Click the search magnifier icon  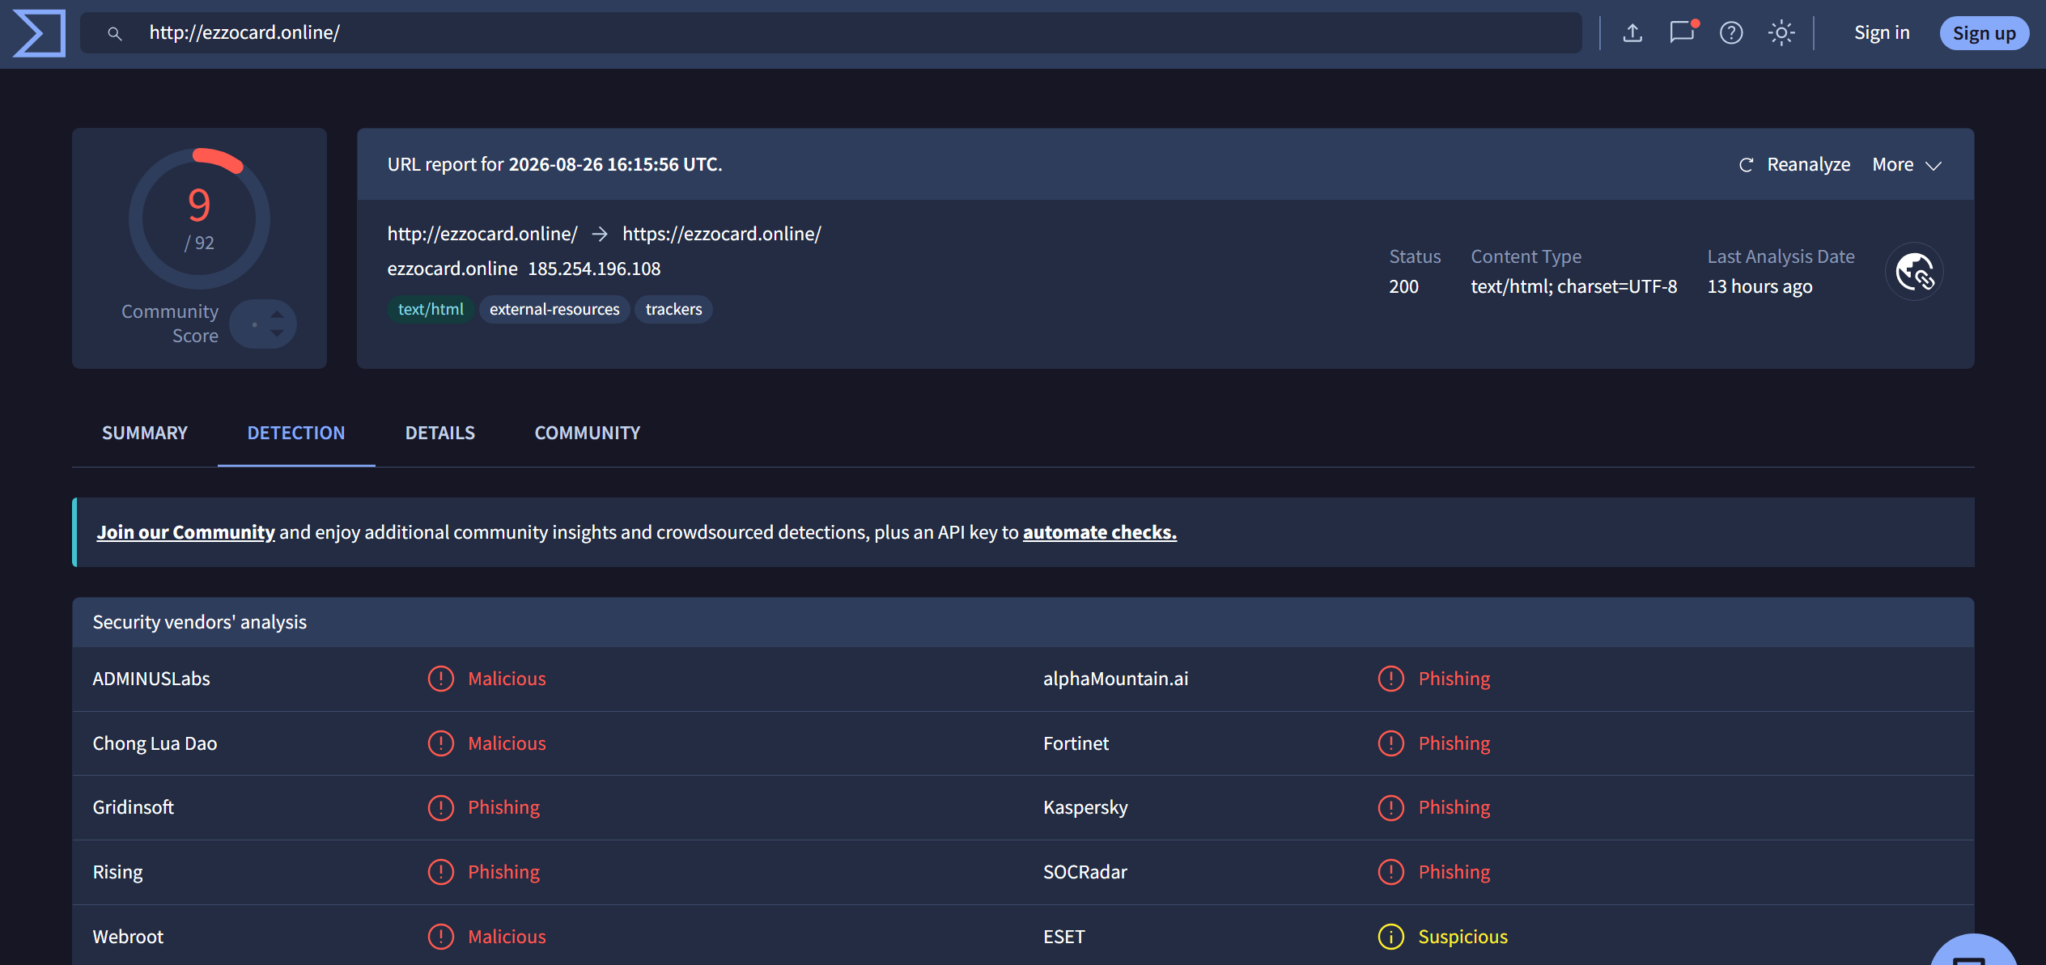(x=115, y=33)
